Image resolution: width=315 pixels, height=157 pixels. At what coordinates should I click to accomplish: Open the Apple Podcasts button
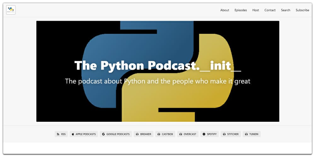[x=84, y=134]
